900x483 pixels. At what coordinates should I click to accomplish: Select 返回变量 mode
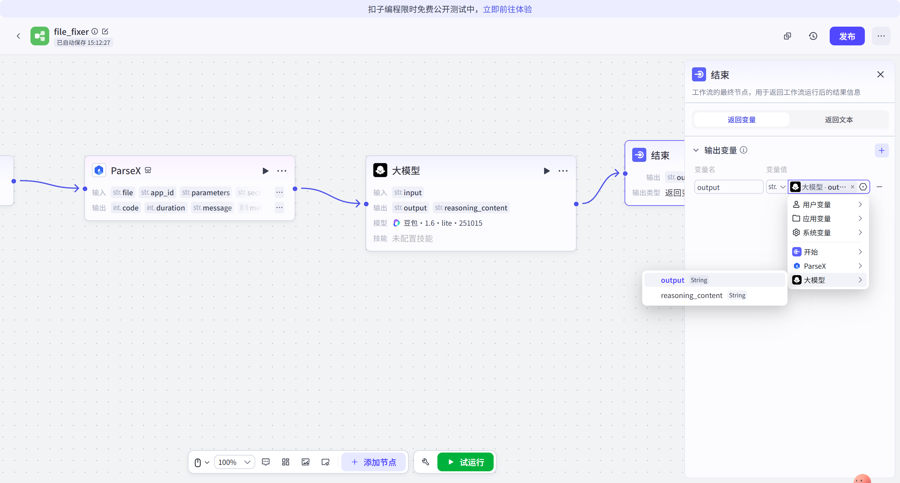(742, 120)
